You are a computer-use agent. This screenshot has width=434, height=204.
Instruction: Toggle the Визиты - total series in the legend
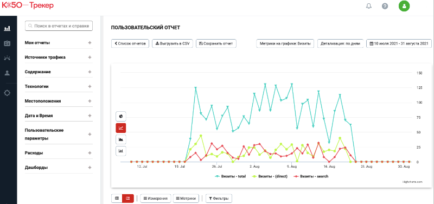(x=230, y=176)
